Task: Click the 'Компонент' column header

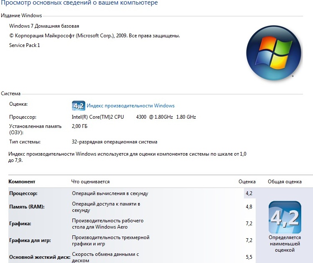Action: (x=22, y=182)
